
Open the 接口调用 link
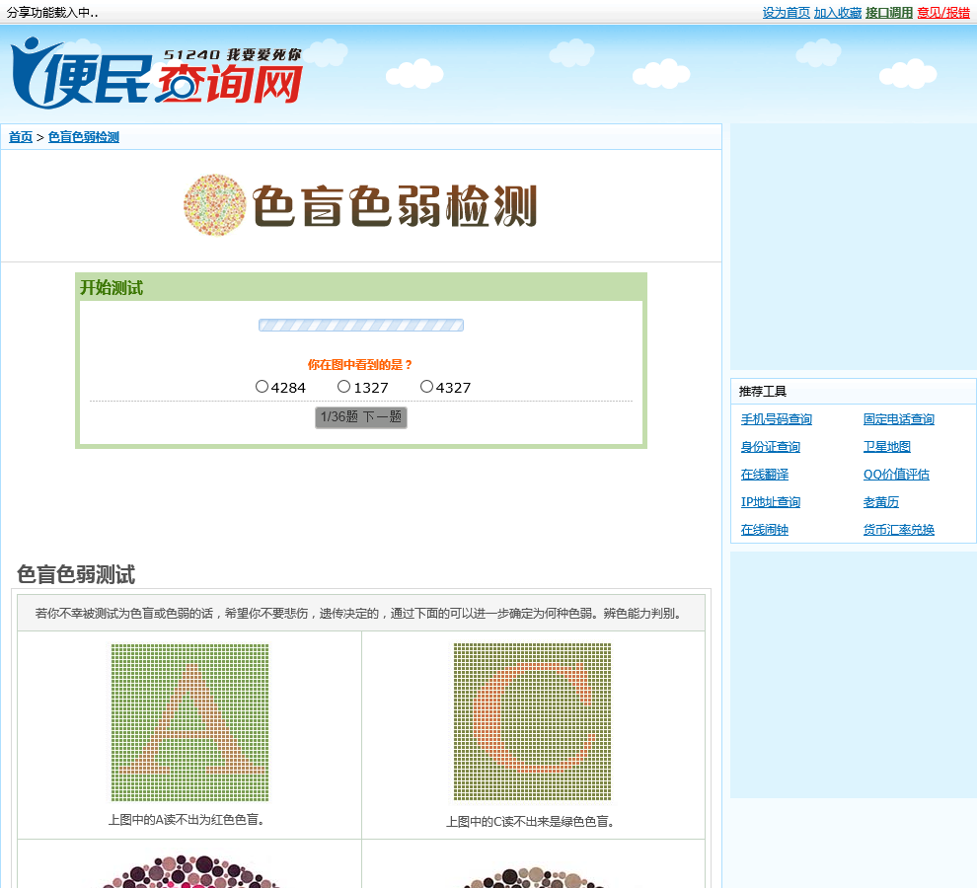pyautogui.click(x=888, y=13)
